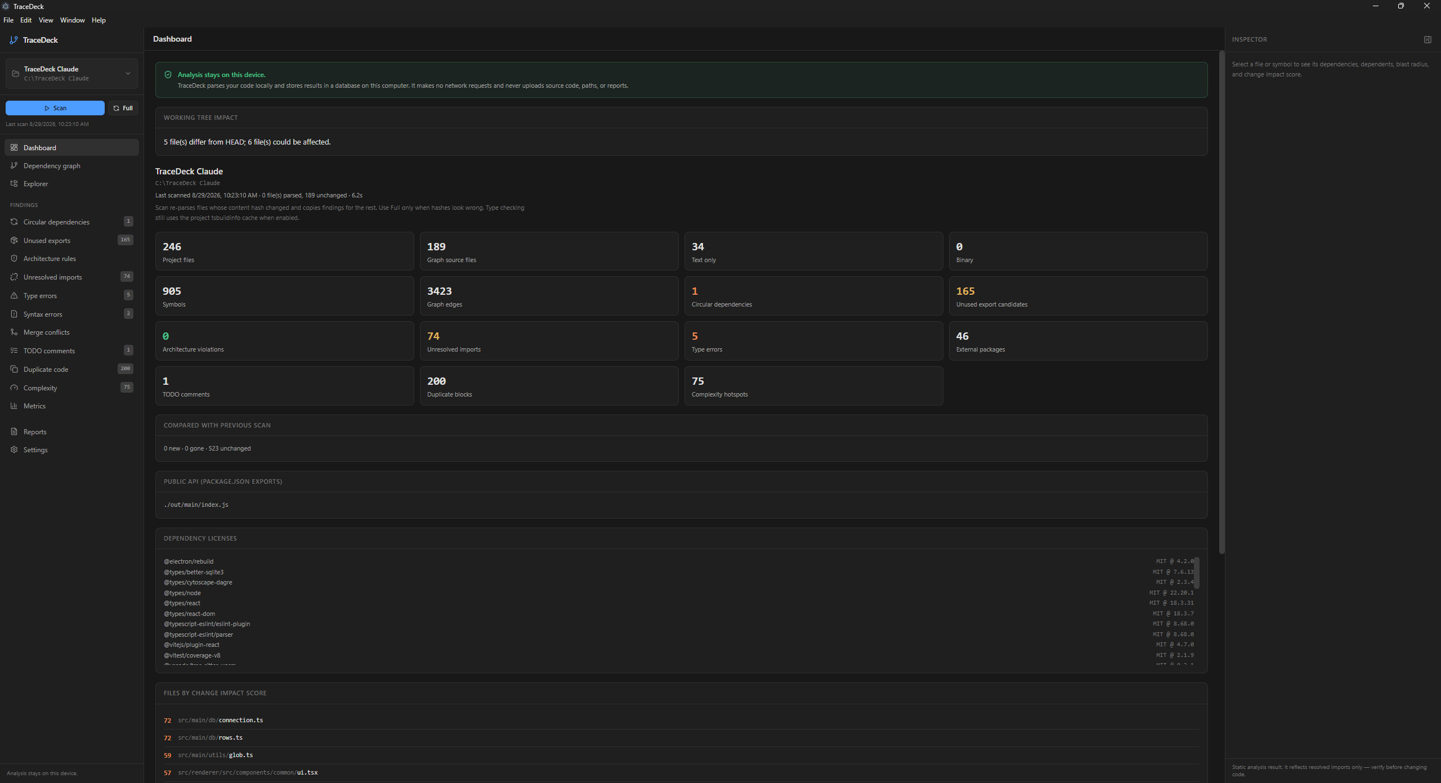Screen dimensions: 1441x783
Task: Open Unused exports findings
Action: pos(71,240)
